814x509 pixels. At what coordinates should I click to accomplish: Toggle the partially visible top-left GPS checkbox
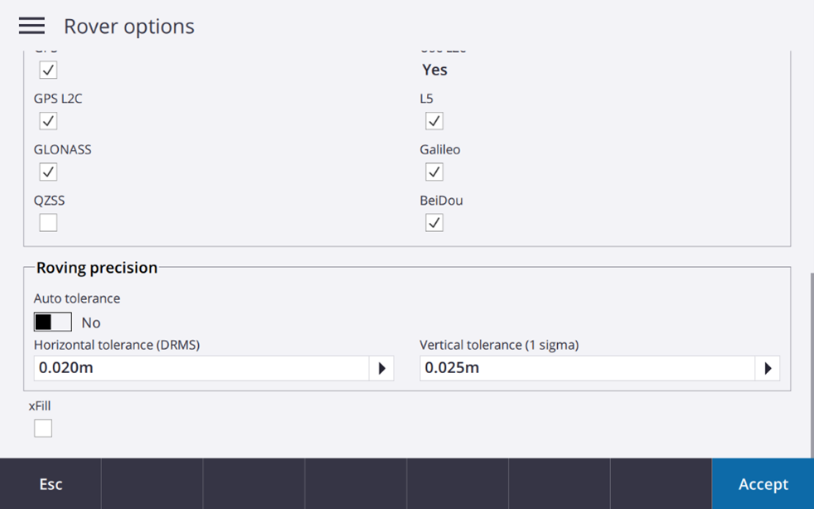coord(48,70)
